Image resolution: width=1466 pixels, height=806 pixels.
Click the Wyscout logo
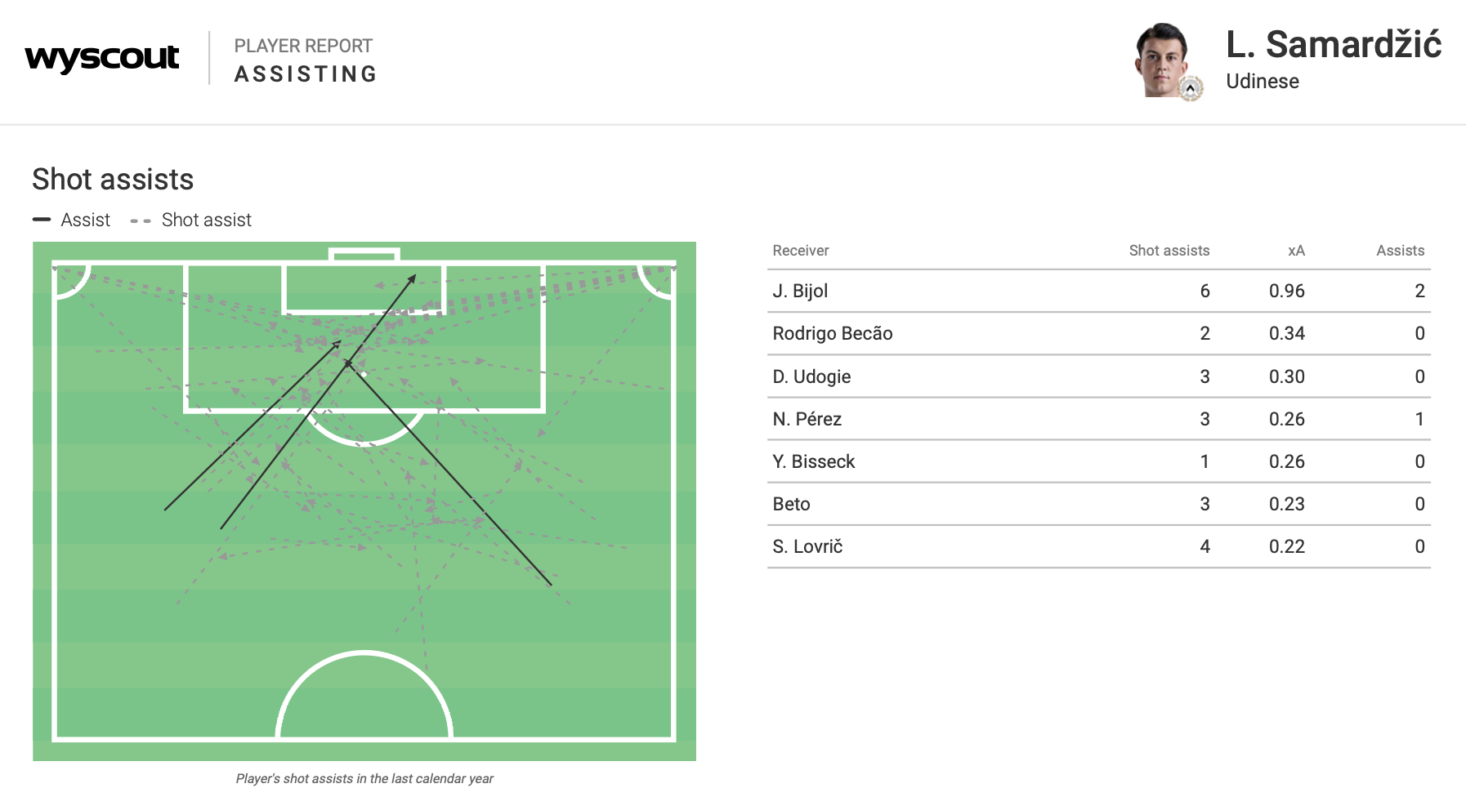point(102,58)
